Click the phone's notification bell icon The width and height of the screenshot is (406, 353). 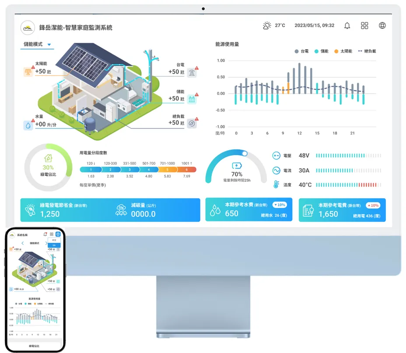(45, 234)
